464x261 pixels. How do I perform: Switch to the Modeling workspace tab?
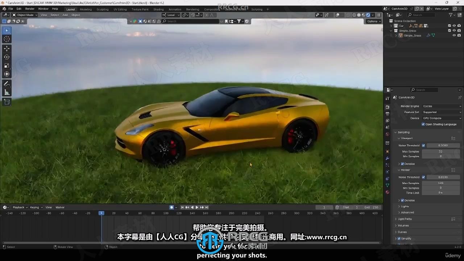click(x=86, y=9)
